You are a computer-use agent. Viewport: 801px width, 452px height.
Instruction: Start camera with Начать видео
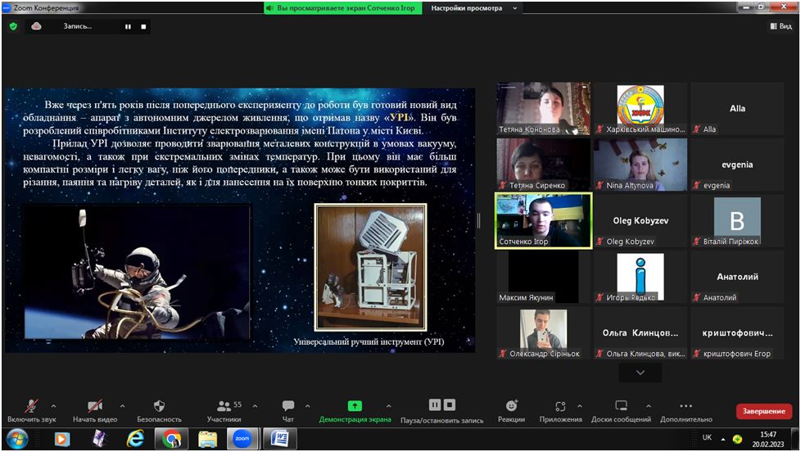tap(95, 410)
